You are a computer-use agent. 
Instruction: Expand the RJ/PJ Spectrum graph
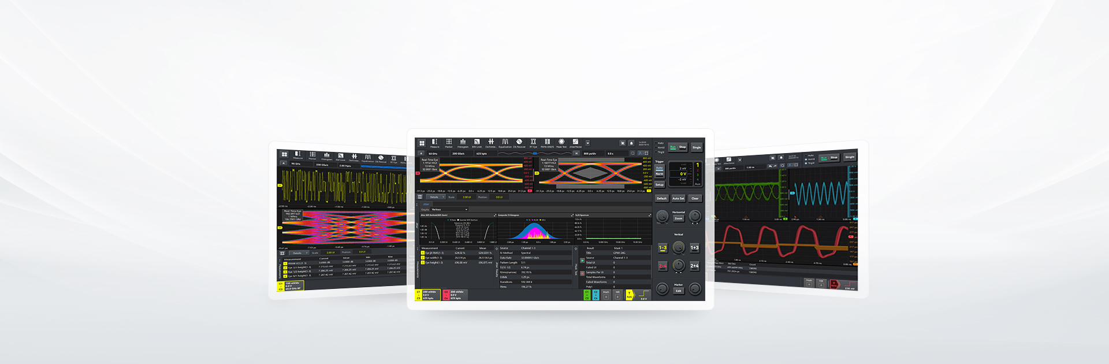(x=649, y=216)
